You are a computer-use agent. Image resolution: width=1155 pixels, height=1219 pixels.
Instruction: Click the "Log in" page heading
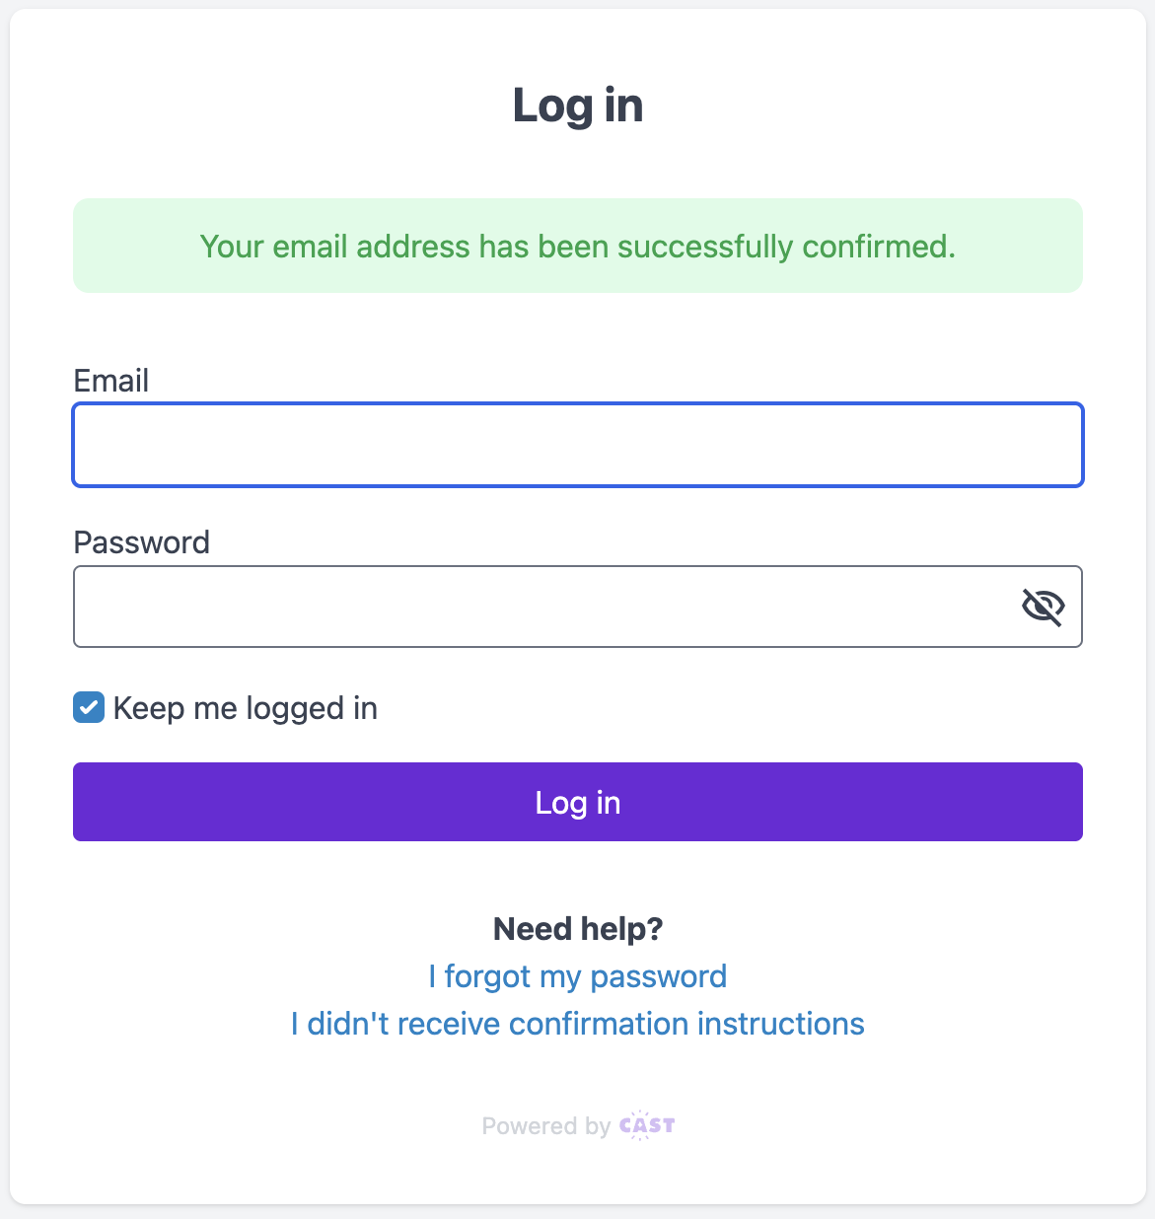(x=577, y=106)
